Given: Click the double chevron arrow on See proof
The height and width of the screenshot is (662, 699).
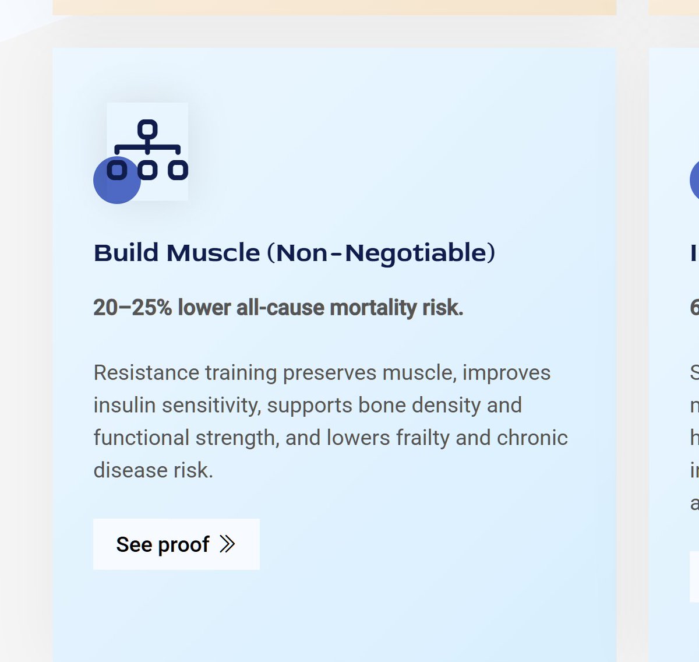Looking at the screenshot, I should coord(227,544).
